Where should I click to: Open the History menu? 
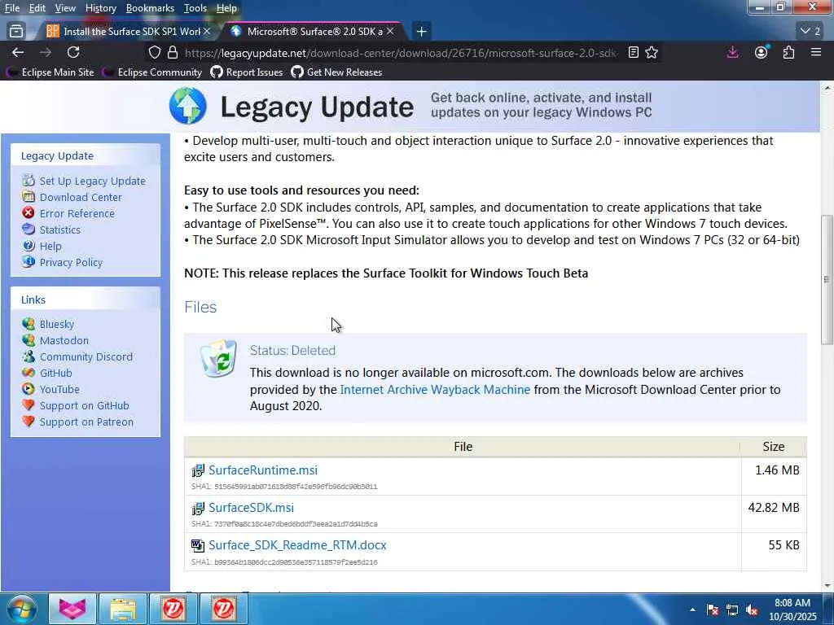(100, 8)
